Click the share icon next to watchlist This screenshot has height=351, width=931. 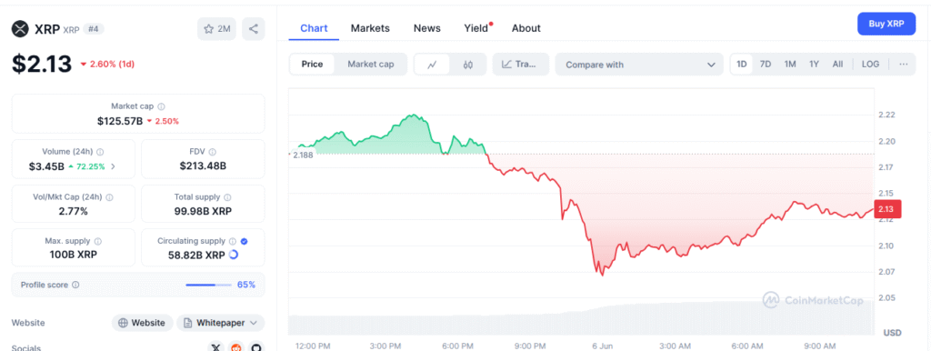[254, 28]
